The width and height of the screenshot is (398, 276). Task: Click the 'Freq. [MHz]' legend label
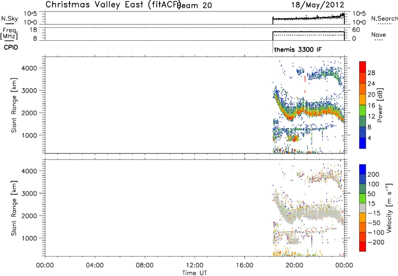pos(9,33)
